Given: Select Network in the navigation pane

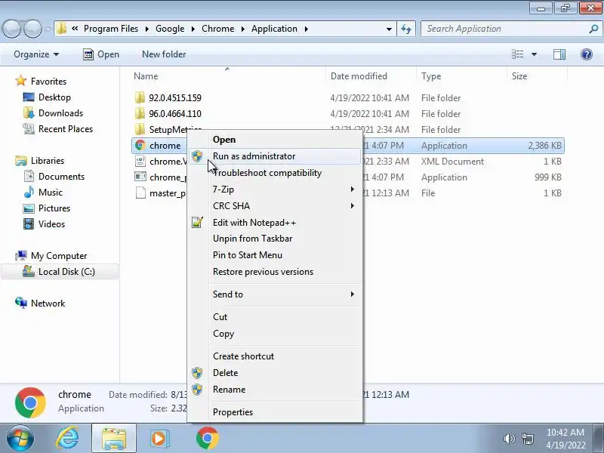Looking at the screenshot, I should coord(48,304).
